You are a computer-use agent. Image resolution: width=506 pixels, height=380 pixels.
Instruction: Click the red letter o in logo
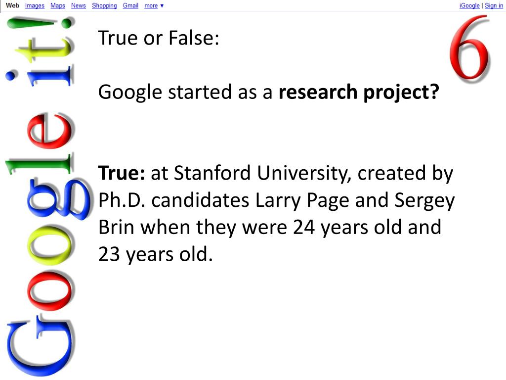51,292
